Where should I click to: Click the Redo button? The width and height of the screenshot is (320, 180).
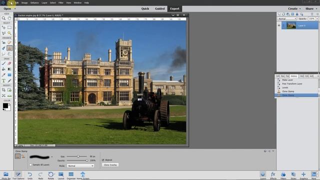pyautogui.click(x=40, y=175)
